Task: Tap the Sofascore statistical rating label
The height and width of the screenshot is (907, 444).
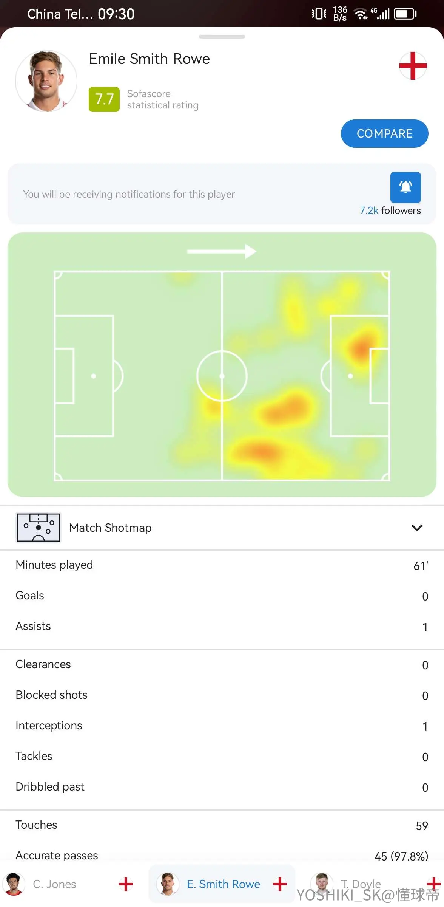Action: (163, 99)
